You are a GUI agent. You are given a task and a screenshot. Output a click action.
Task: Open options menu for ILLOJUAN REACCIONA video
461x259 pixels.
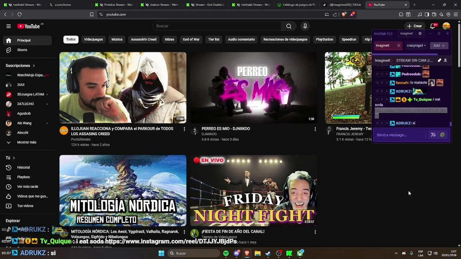(184, 129)
